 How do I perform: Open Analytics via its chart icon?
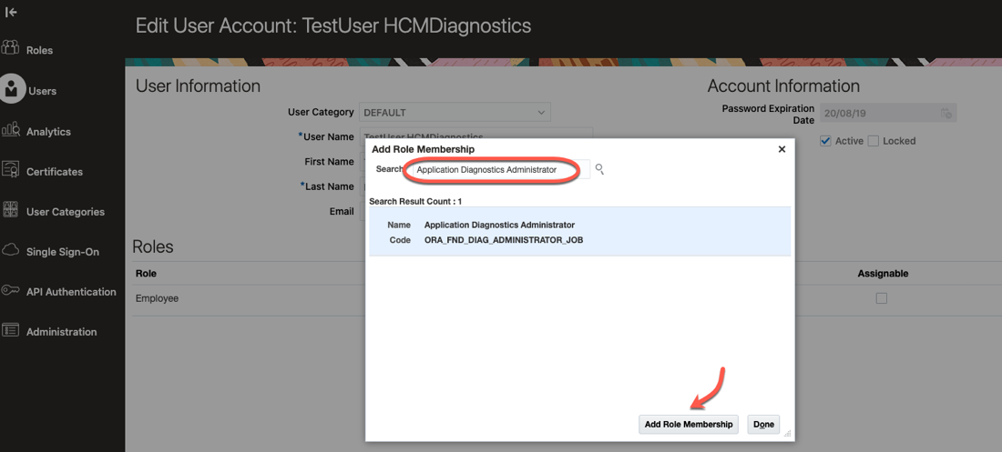click(x=12, y=130)
